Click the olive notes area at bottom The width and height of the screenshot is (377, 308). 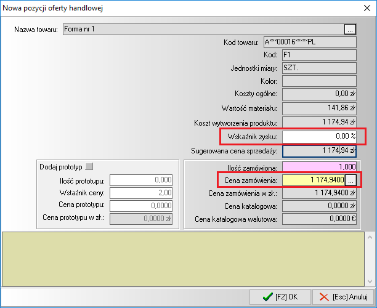point(184,257)
